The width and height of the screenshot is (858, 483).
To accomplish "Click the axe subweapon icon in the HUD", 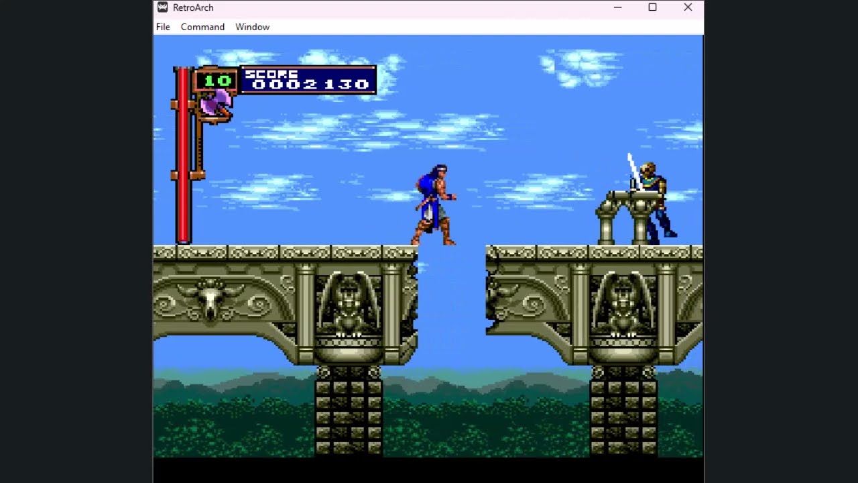I will pos(216,105).
